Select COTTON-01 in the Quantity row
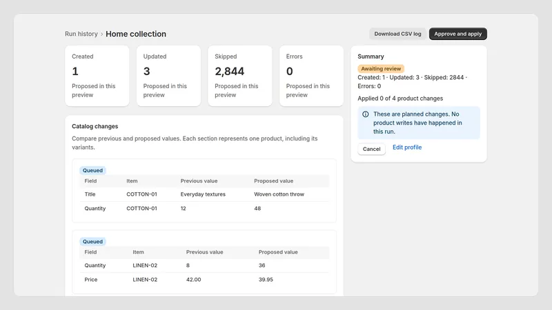The width and height of the screenshot is (552, 310). (x=141, y=209)
